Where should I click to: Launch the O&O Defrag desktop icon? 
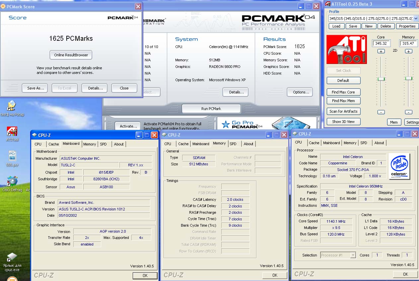pyautogui.click(x=12, y=181)
